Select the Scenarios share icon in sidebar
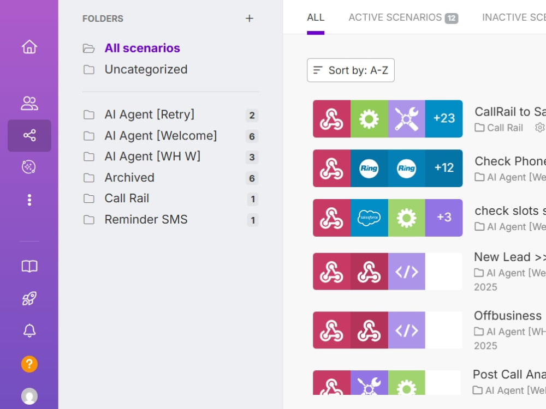546x409 pixels. [29, 135]
